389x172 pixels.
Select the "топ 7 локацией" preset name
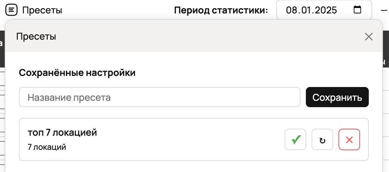[62, 133]
